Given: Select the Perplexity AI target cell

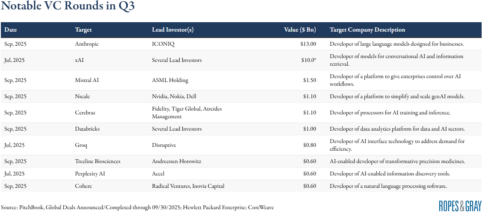Looking at the screenshot, I should pos(89,174).
